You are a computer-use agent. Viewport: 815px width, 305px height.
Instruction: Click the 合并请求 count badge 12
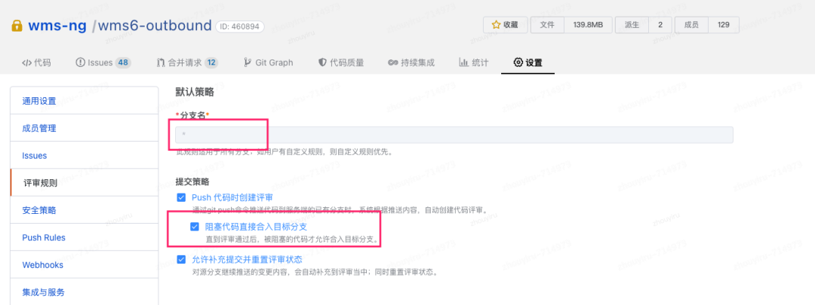coord(211,63)
